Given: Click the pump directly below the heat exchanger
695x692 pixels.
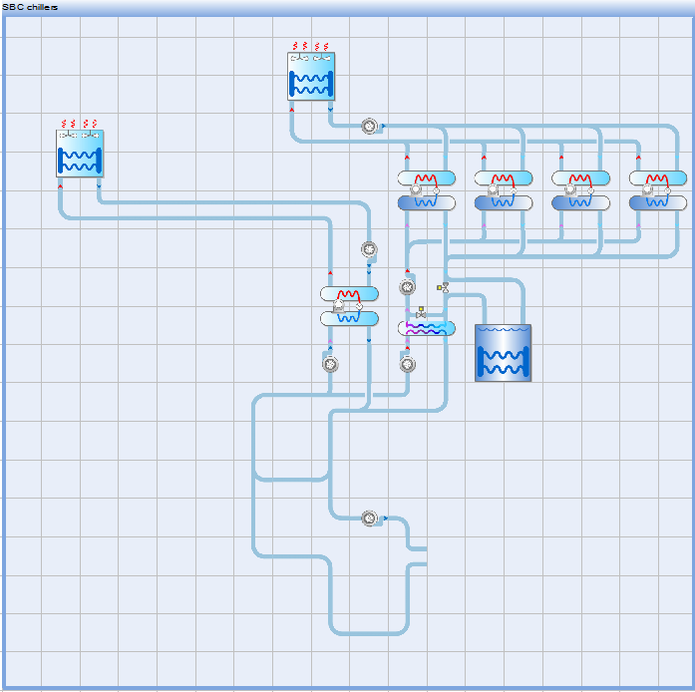Looking at the screenshot, I should click(407, 364).
